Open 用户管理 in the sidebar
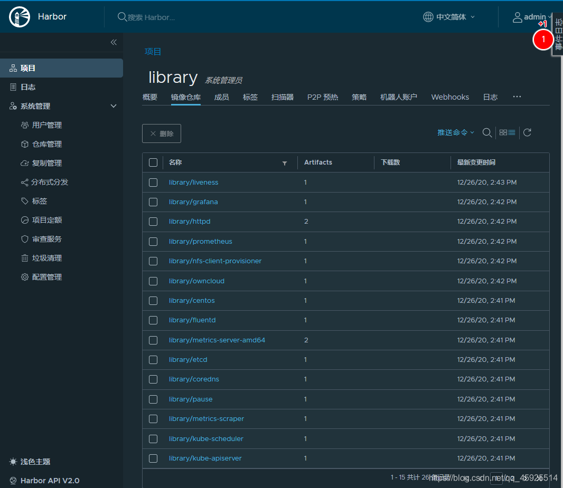 point(46,125)
